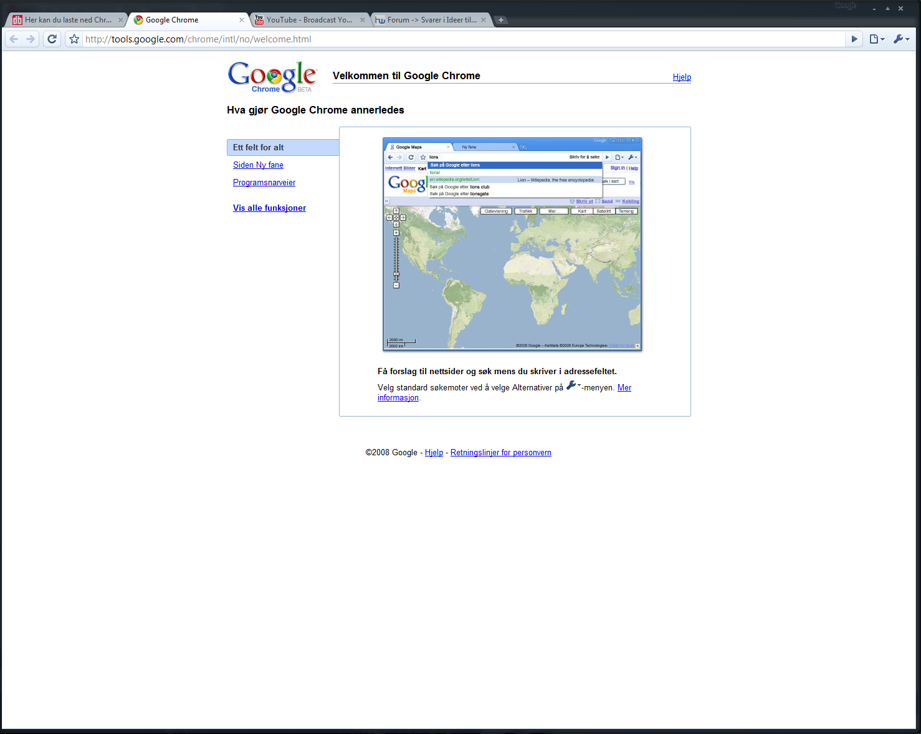Screen dimensions: 921x734
Task: Go forward with the browser forward arrow
Action: pyautogui.click(x=31, y=39)
